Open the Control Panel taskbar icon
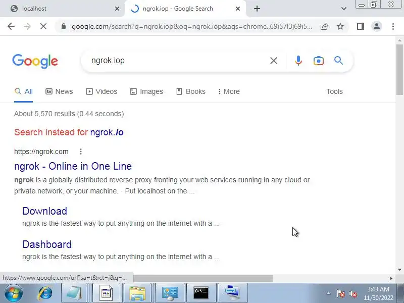Image resolution: width=404 pixels, height=303 pixels. coord(170,293)
